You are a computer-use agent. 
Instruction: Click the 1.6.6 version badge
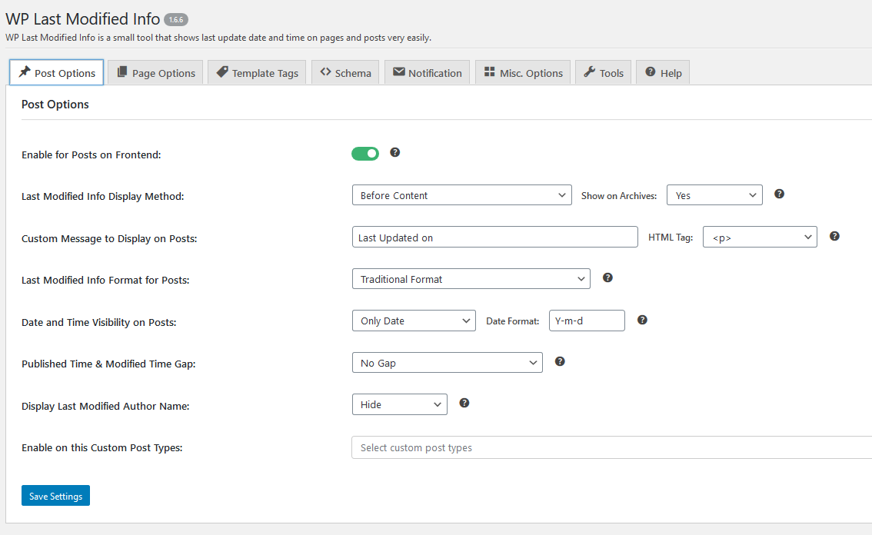tap(176, 19)
